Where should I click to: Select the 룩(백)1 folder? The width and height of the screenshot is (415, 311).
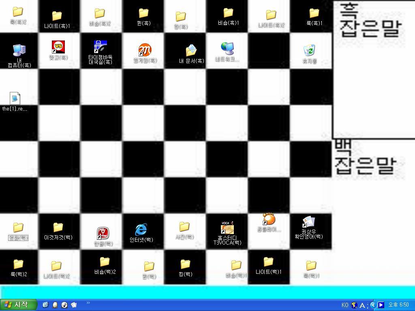tap(311, 269)
